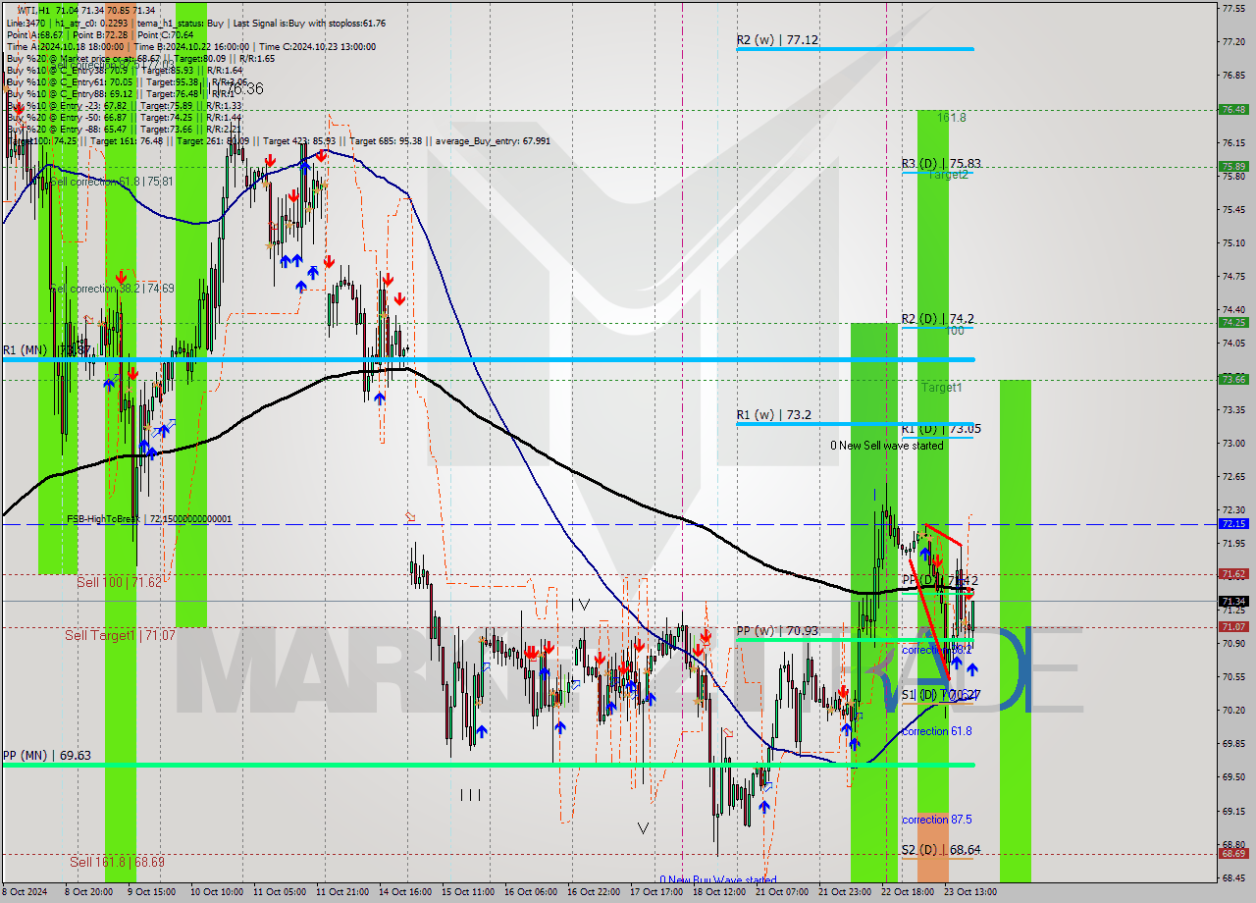The image size is (1256, 903).
Task: Click the red 71.07 price tag on axis
Action: (x=1233, y=626)
